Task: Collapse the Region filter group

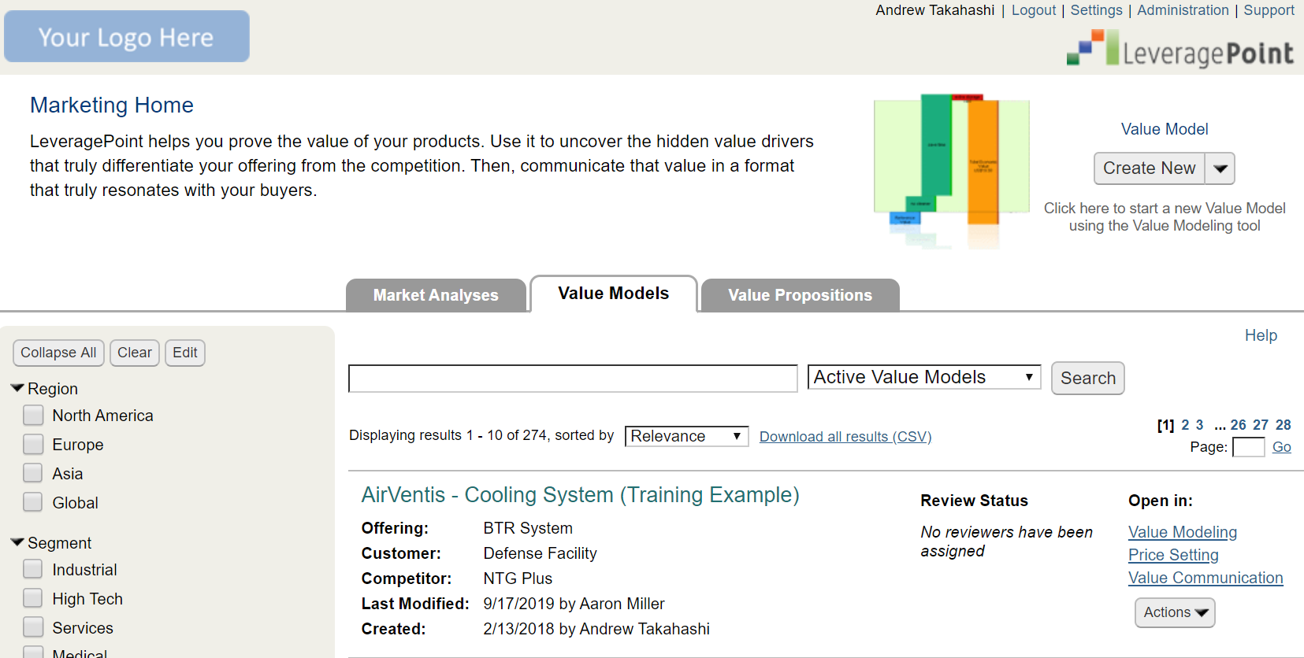Action: point(17,388)
